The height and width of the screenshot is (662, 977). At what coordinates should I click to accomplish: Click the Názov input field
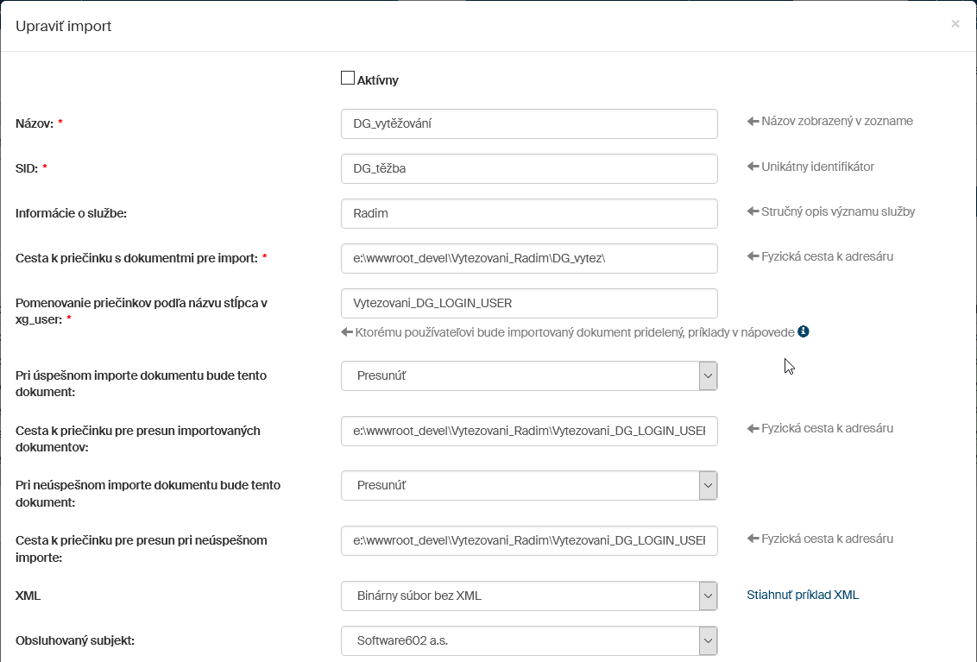pos(529,123)
